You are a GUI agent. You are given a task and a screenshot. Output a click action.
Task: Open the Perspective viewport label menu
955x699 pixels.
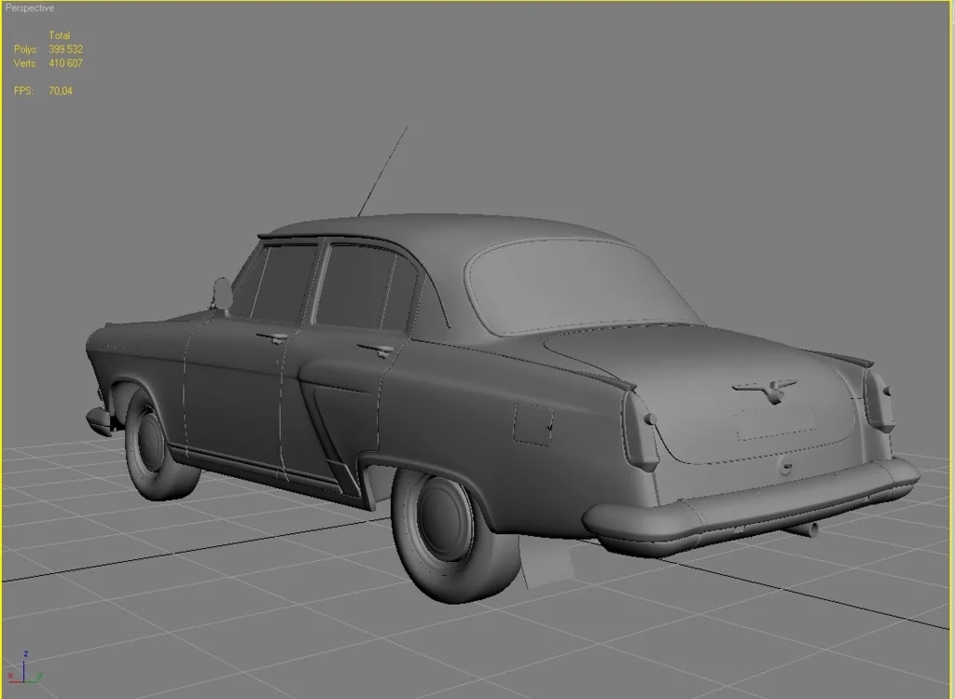[x=30, y=8]
